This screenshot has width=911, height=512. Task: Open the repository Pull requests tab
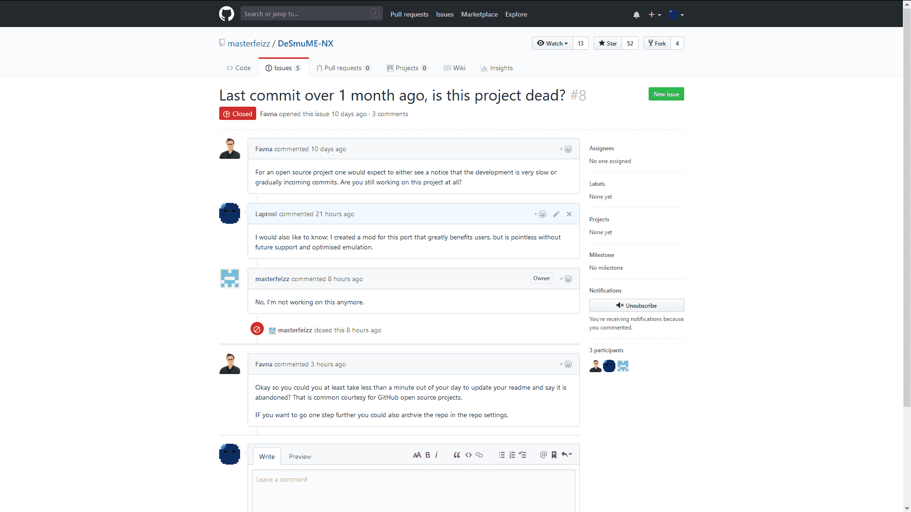(x=344, y=68)
